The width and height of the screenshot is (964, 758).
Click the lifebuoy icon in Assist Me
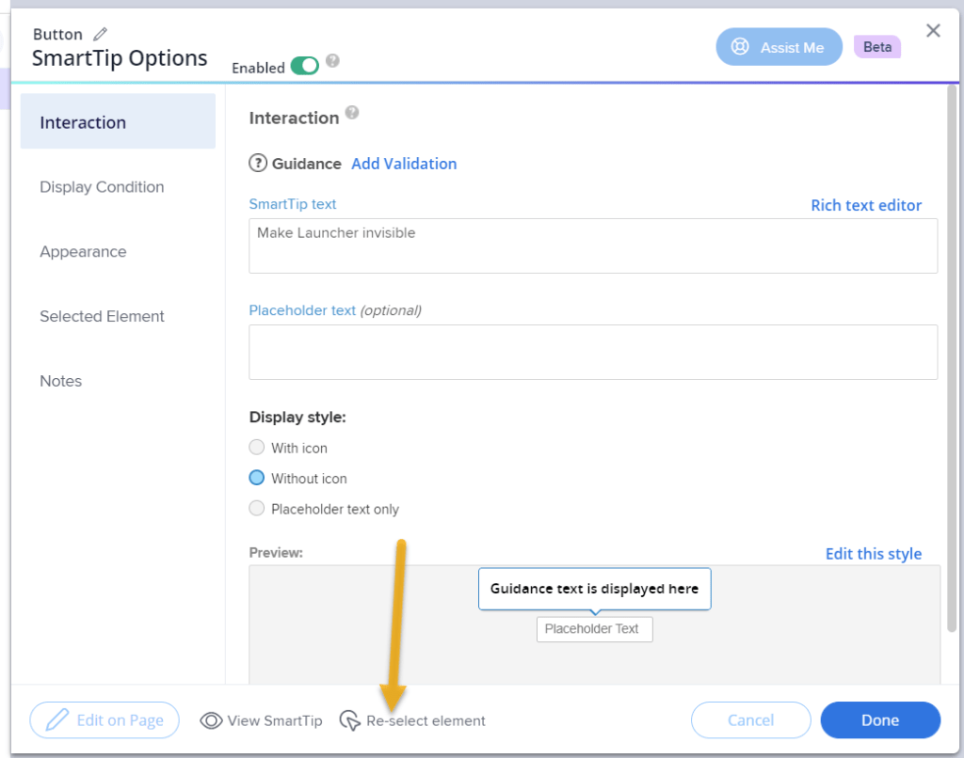tap(740, 47)
